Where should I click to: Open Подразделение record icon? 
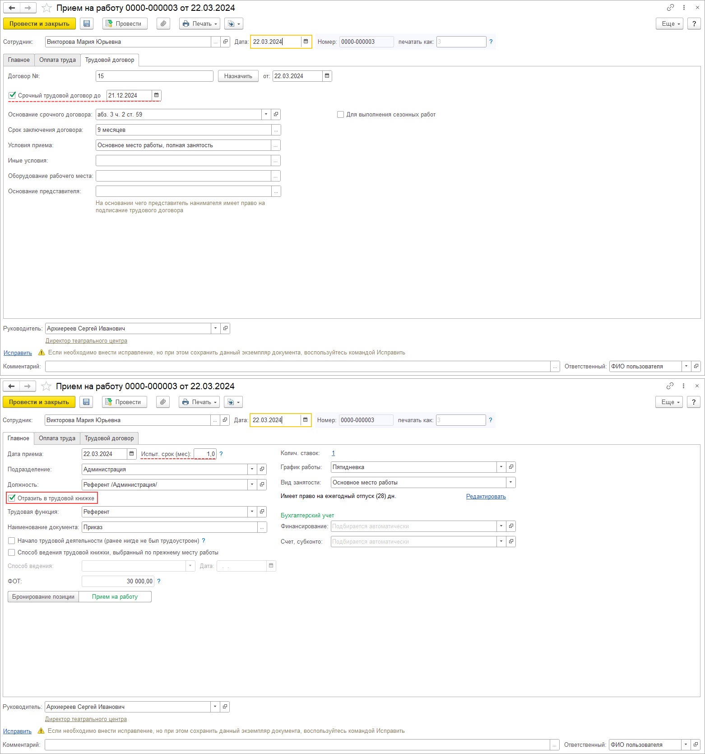point(262,469)
